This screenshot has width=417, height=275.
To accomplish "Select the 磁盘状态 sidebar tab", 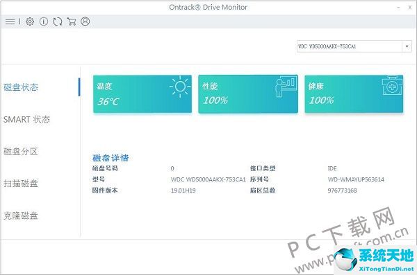I will [21, 87].
